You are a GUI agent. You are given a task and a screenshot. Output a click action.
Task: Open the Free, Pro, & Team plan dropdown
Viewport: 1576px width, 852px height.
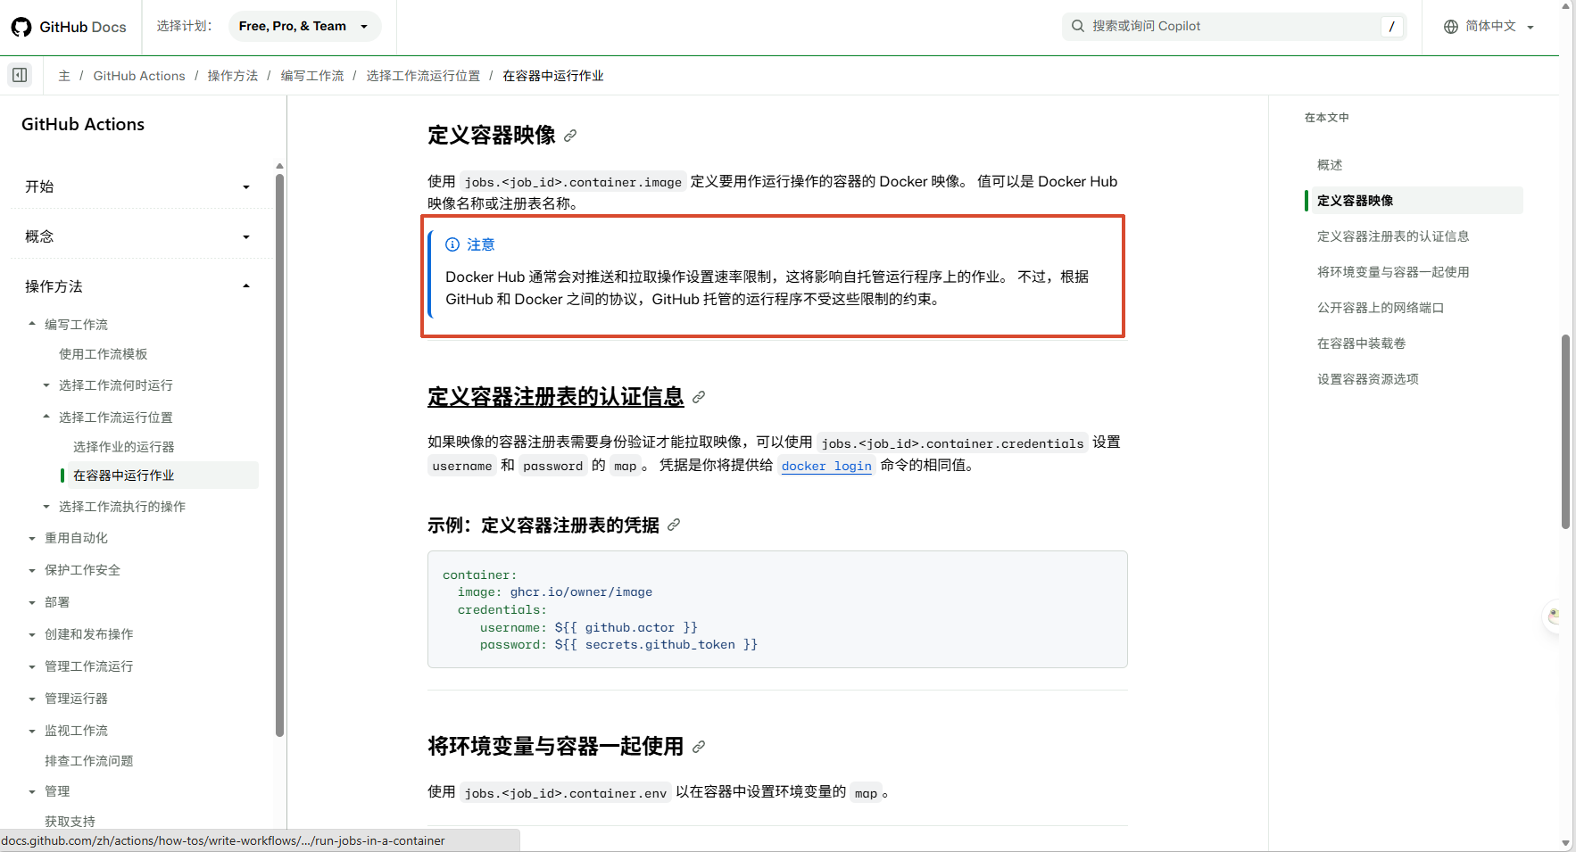point(304,26)
